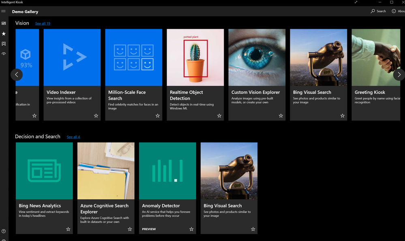Screen dimensions: 405x241
Task: Open the Video Indexer thumbnail
Action: tap(72, 57)
